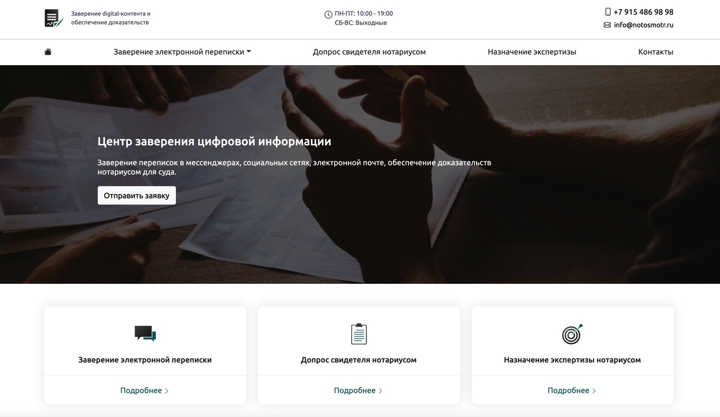Select the Назначение экспертизы нотариусом card title
The image size is (720, 417).
point(572,360)
